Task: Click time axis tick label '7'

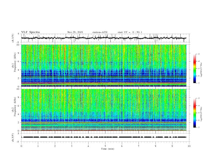Action: click(x=139, y=146)
